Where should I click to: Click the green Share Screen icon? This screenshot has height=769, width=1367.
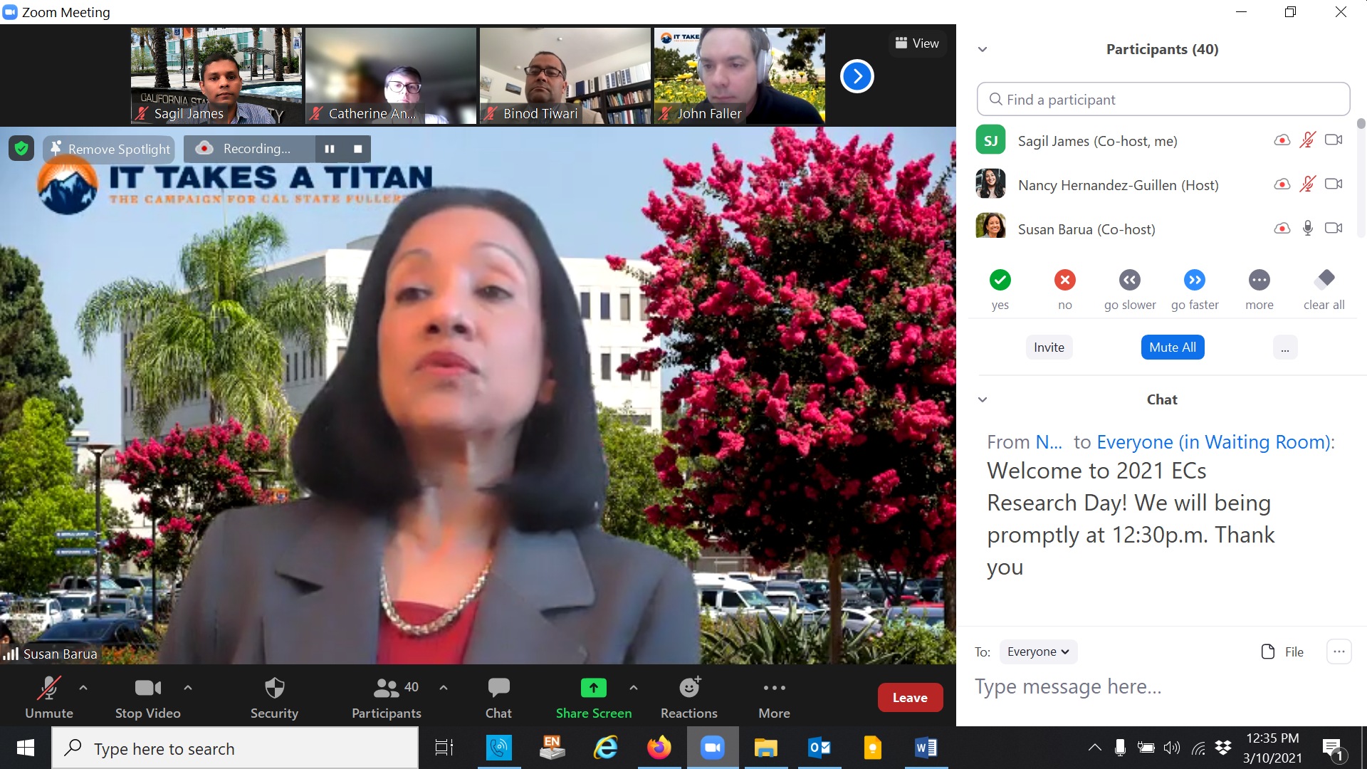[594, 688]
